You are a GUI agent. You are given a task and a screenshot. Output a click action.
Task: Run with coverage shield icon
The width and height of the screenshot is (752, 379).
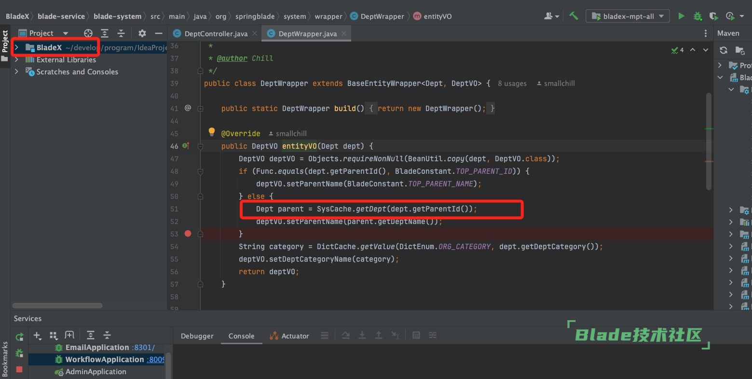click(713, 16)
